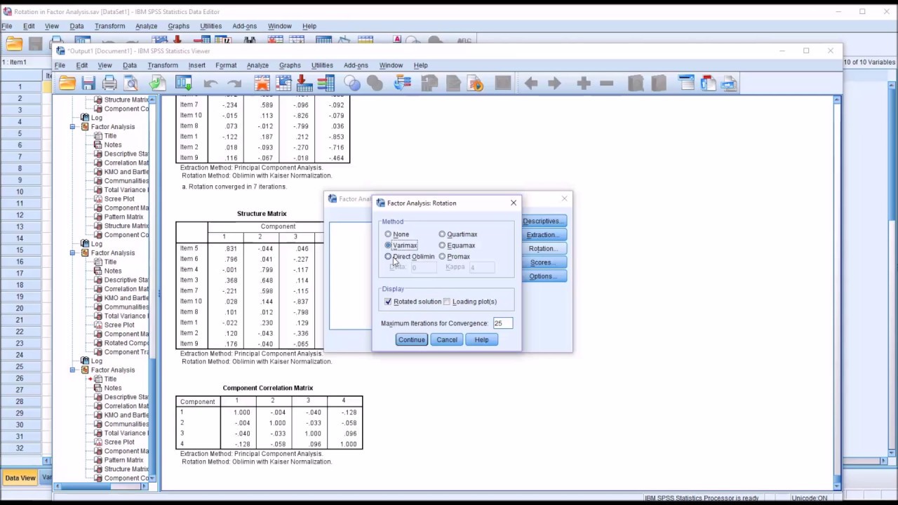This screenshot has height=505, width=898.
Task: Click the Redo arrow in Viewer toolbar
Action: pos(234,83)
